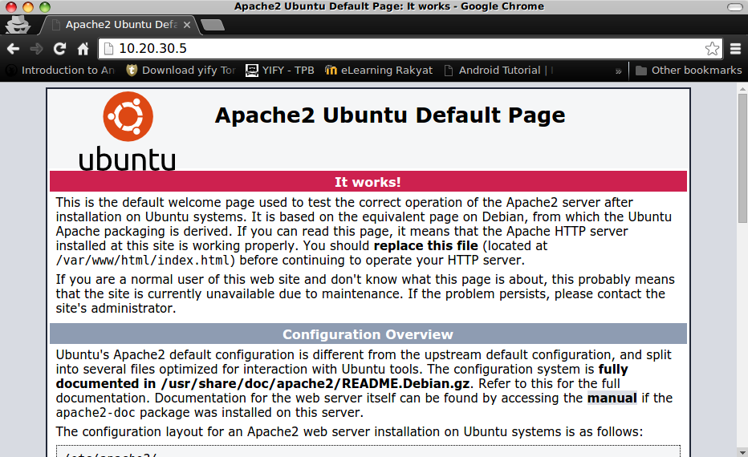The width and height of the screenshot is (748, 457).
Task: Open the Chrome hamburger menu
Action: click(x=736, y=49)
